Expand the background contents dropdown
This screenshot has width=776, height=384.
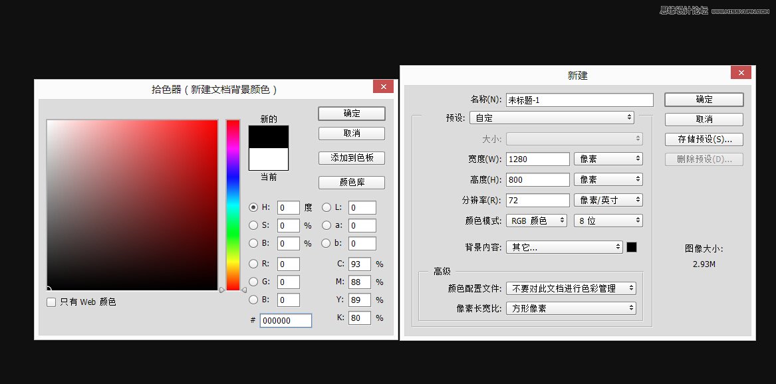[x=564, y=247]
